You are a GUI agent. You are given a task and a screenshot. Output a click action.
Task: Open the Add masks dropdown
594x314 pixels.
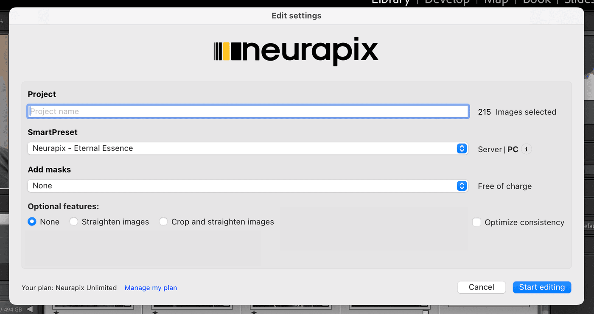248,186
